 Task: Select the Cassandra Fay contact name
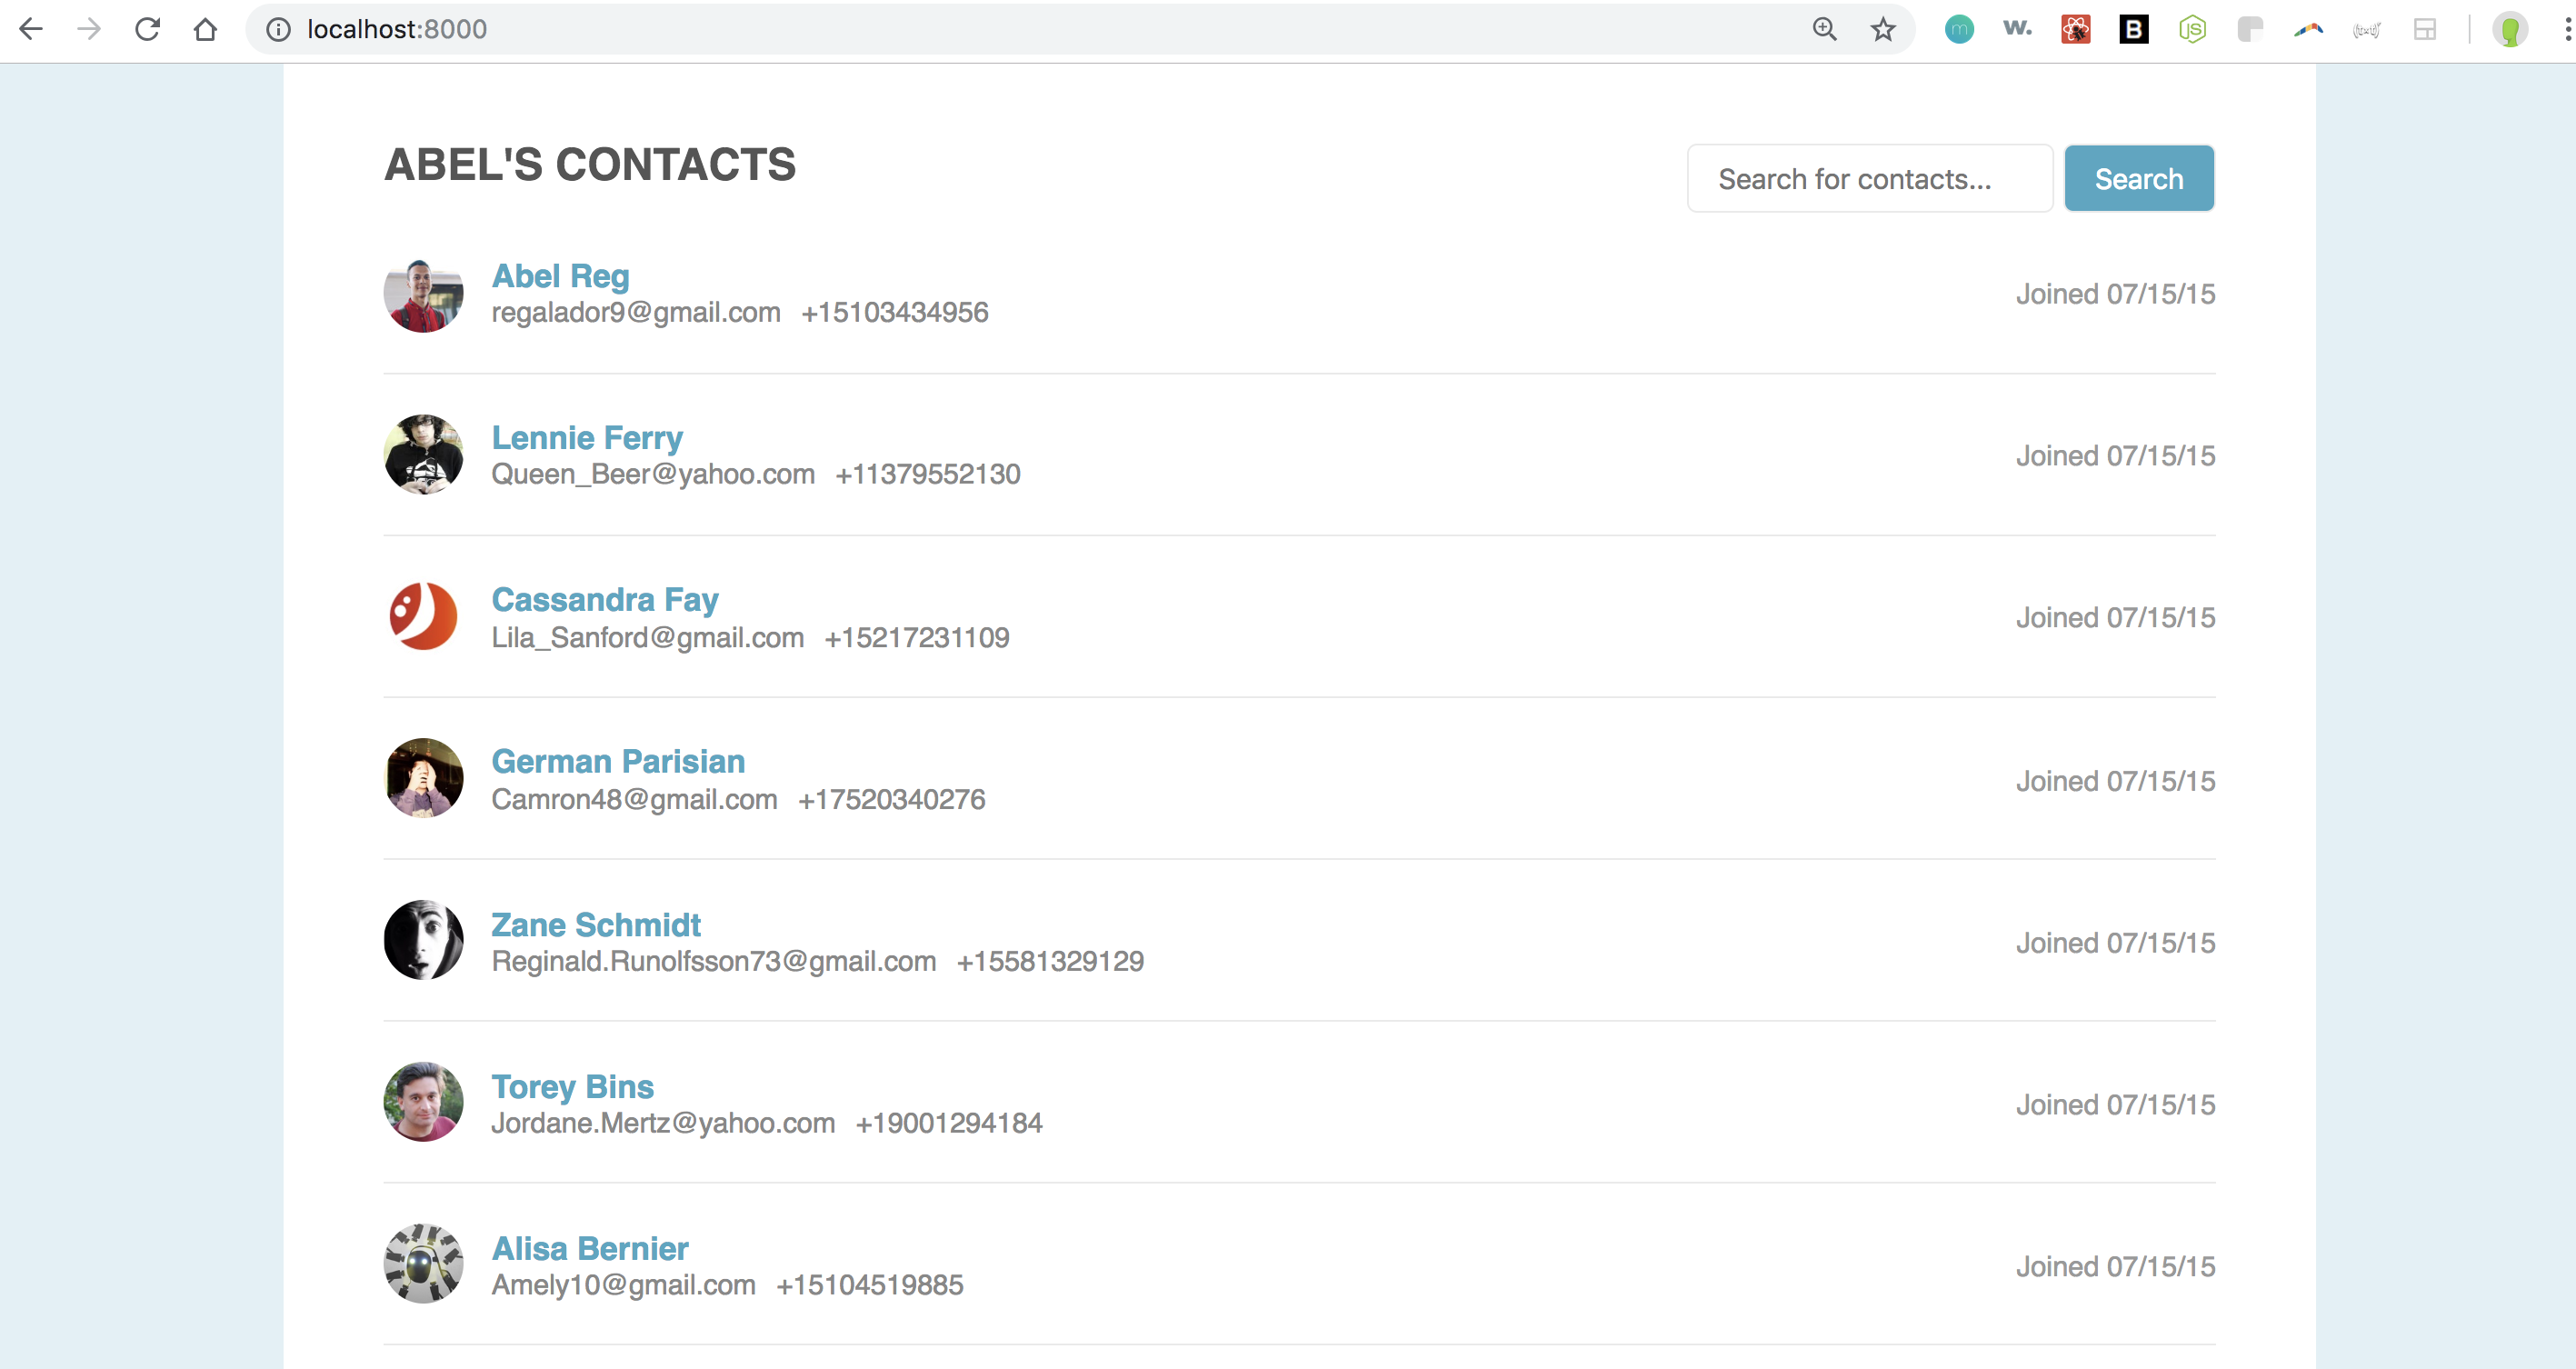coord(604,599)
